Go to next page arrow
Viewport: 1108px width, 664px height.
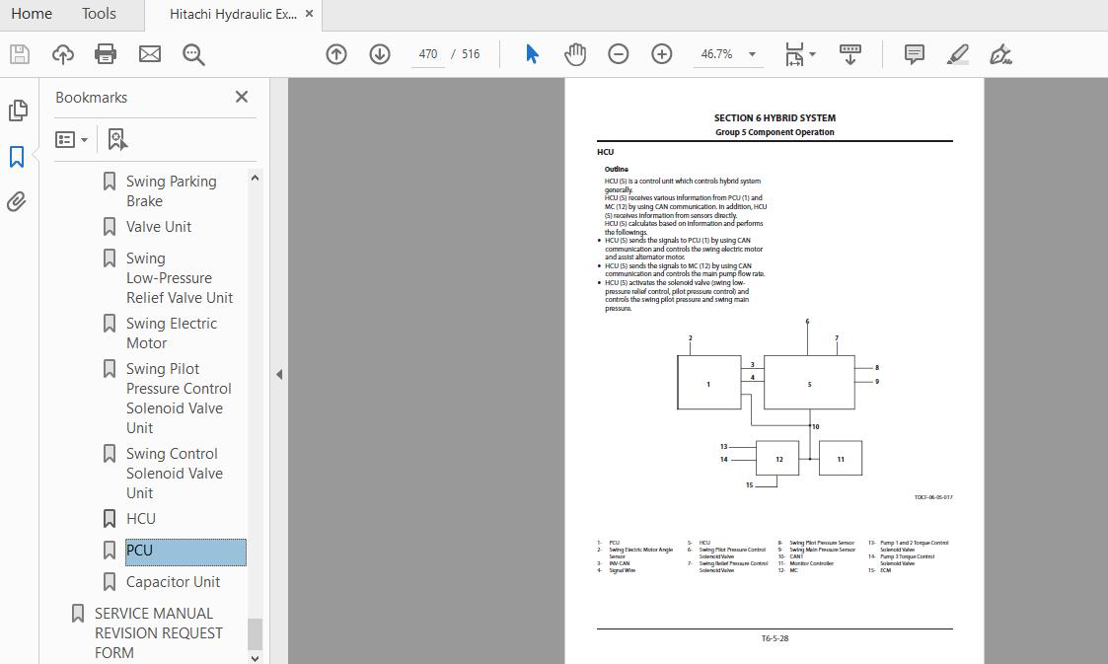click(380, 54)
